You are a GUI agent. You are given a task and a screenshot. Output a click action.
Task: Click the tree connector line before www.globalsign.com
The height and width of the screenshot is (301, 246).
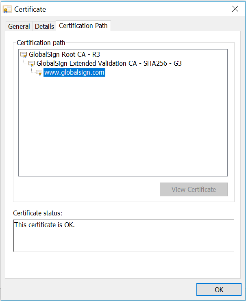(x=33, y=72)
